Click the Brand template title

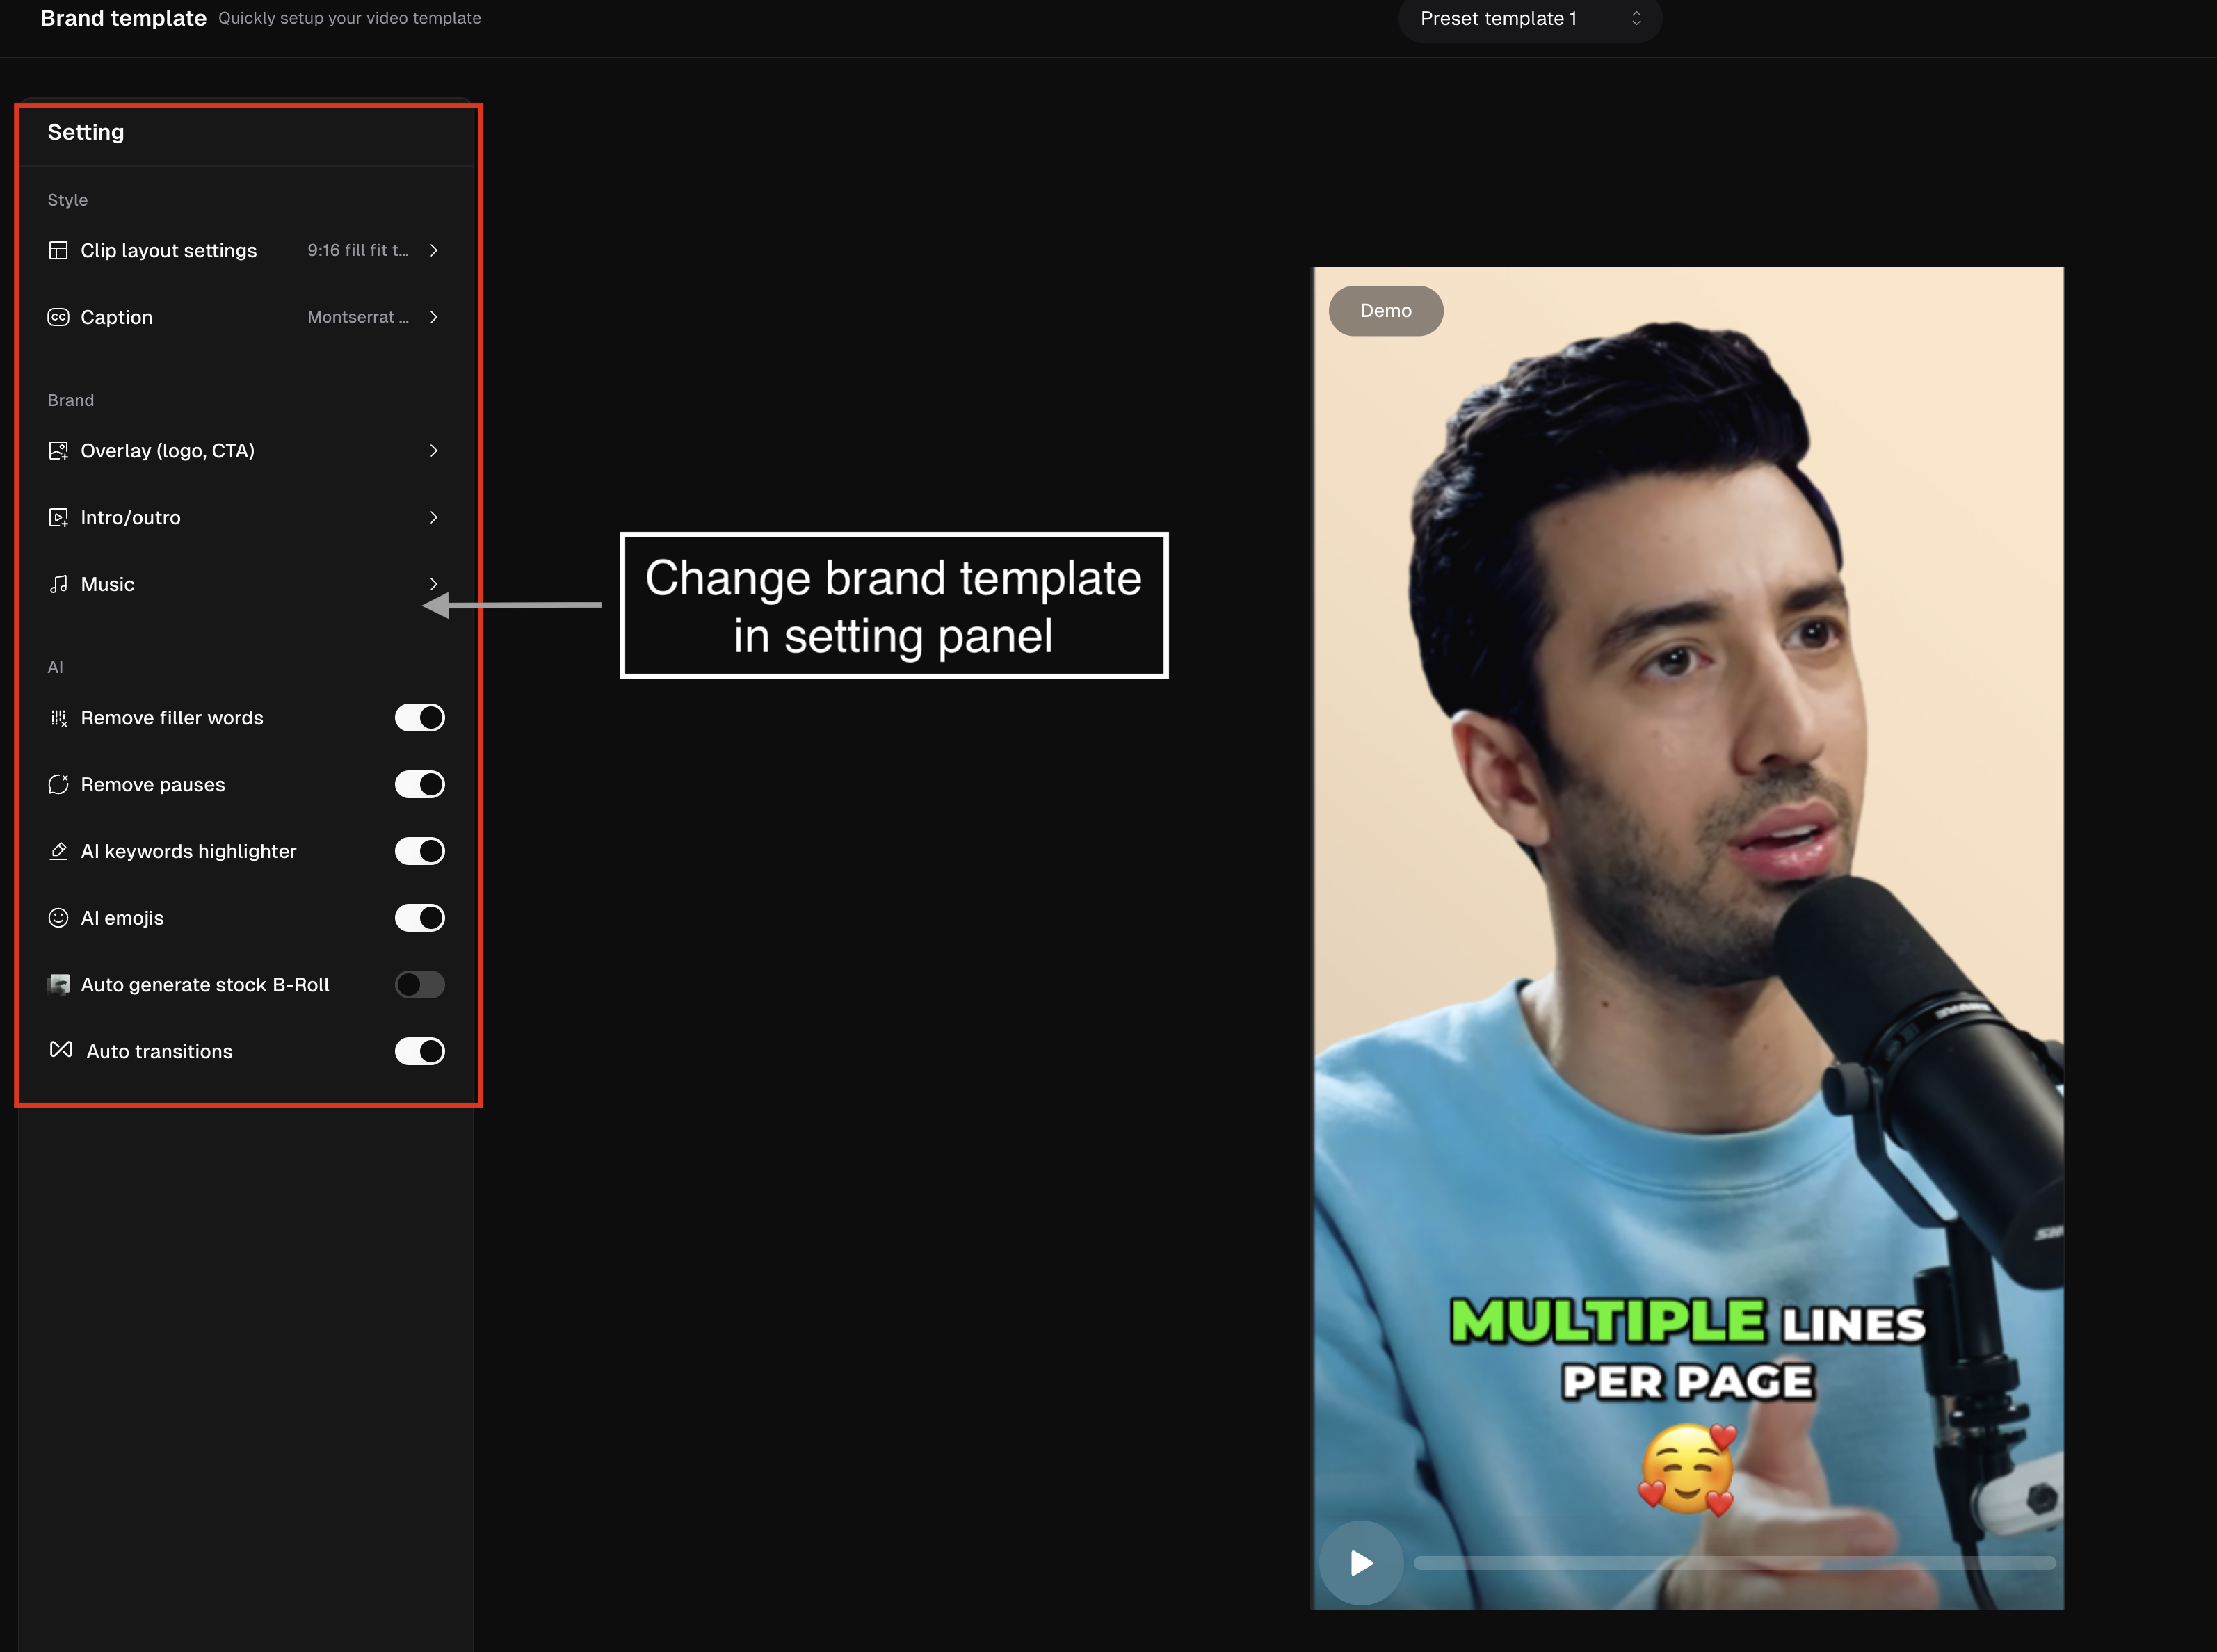click(x=123, y=18)
